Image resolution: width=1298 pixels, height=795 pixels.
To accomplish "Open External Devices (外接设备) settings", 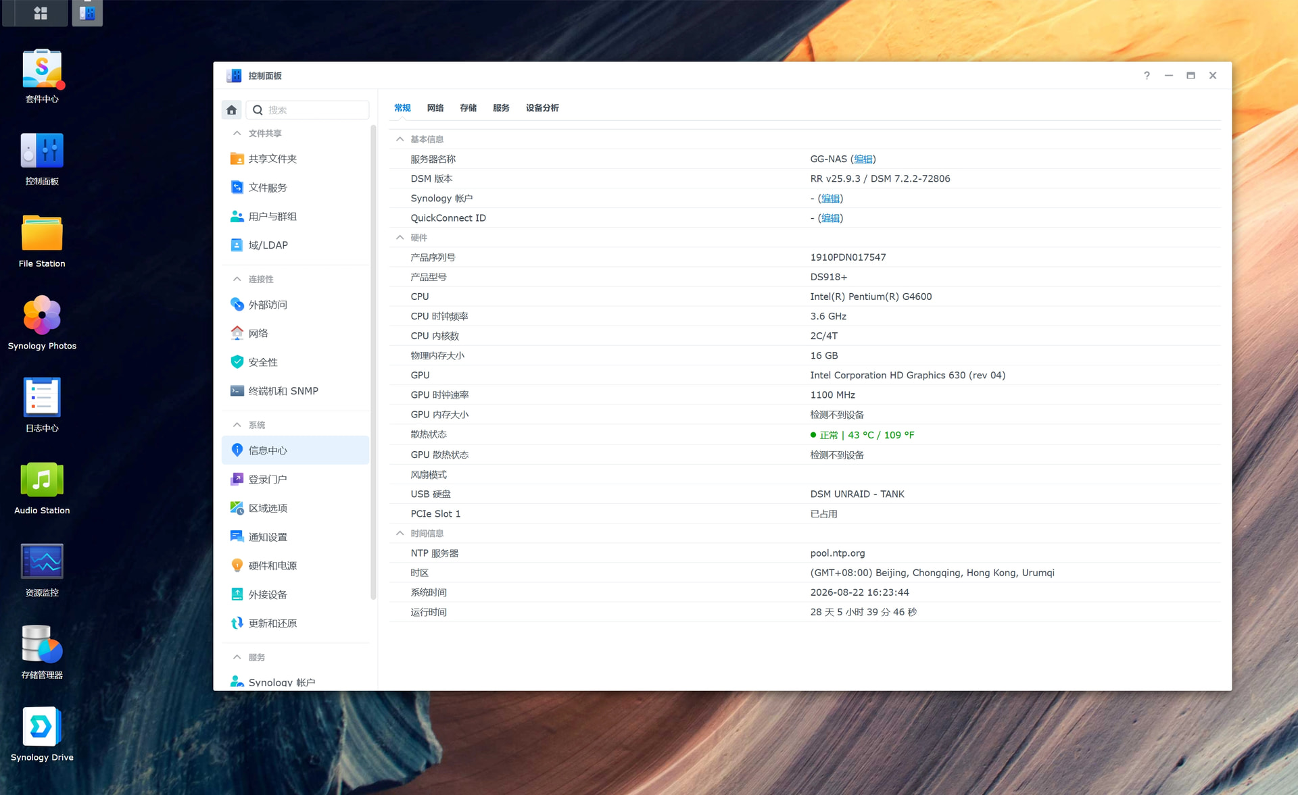I will coord(295,594).
